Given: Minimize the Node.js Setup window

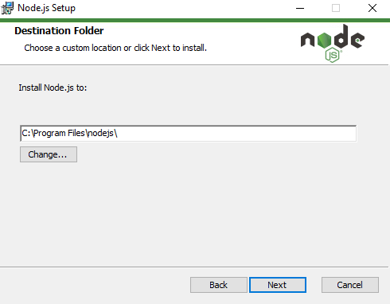Looking at the screenshot, I should click(x=300, y=8).
